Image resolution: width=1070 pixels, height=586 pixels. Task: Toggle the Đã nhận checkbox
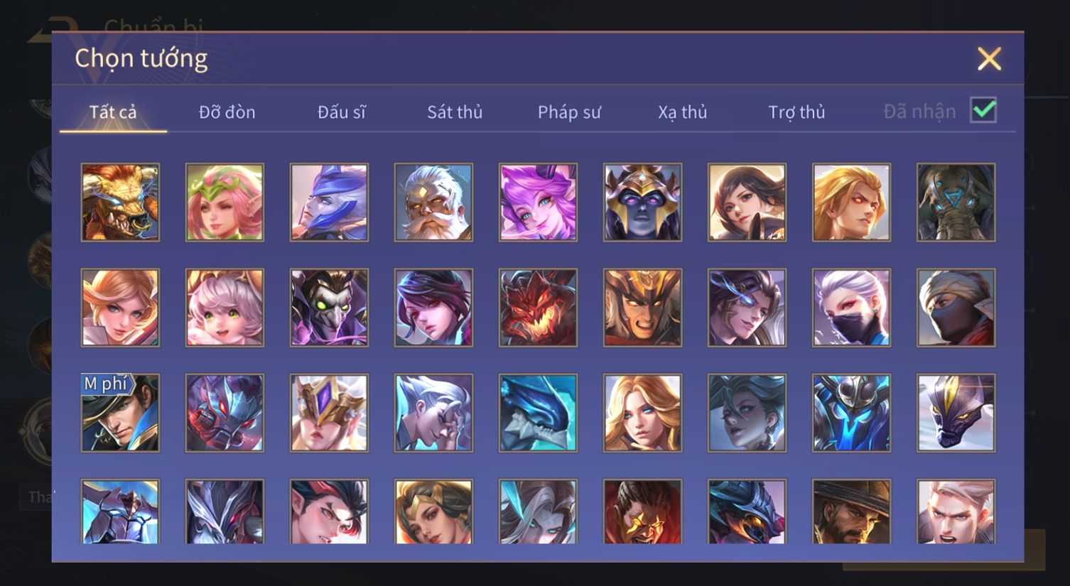983,111
